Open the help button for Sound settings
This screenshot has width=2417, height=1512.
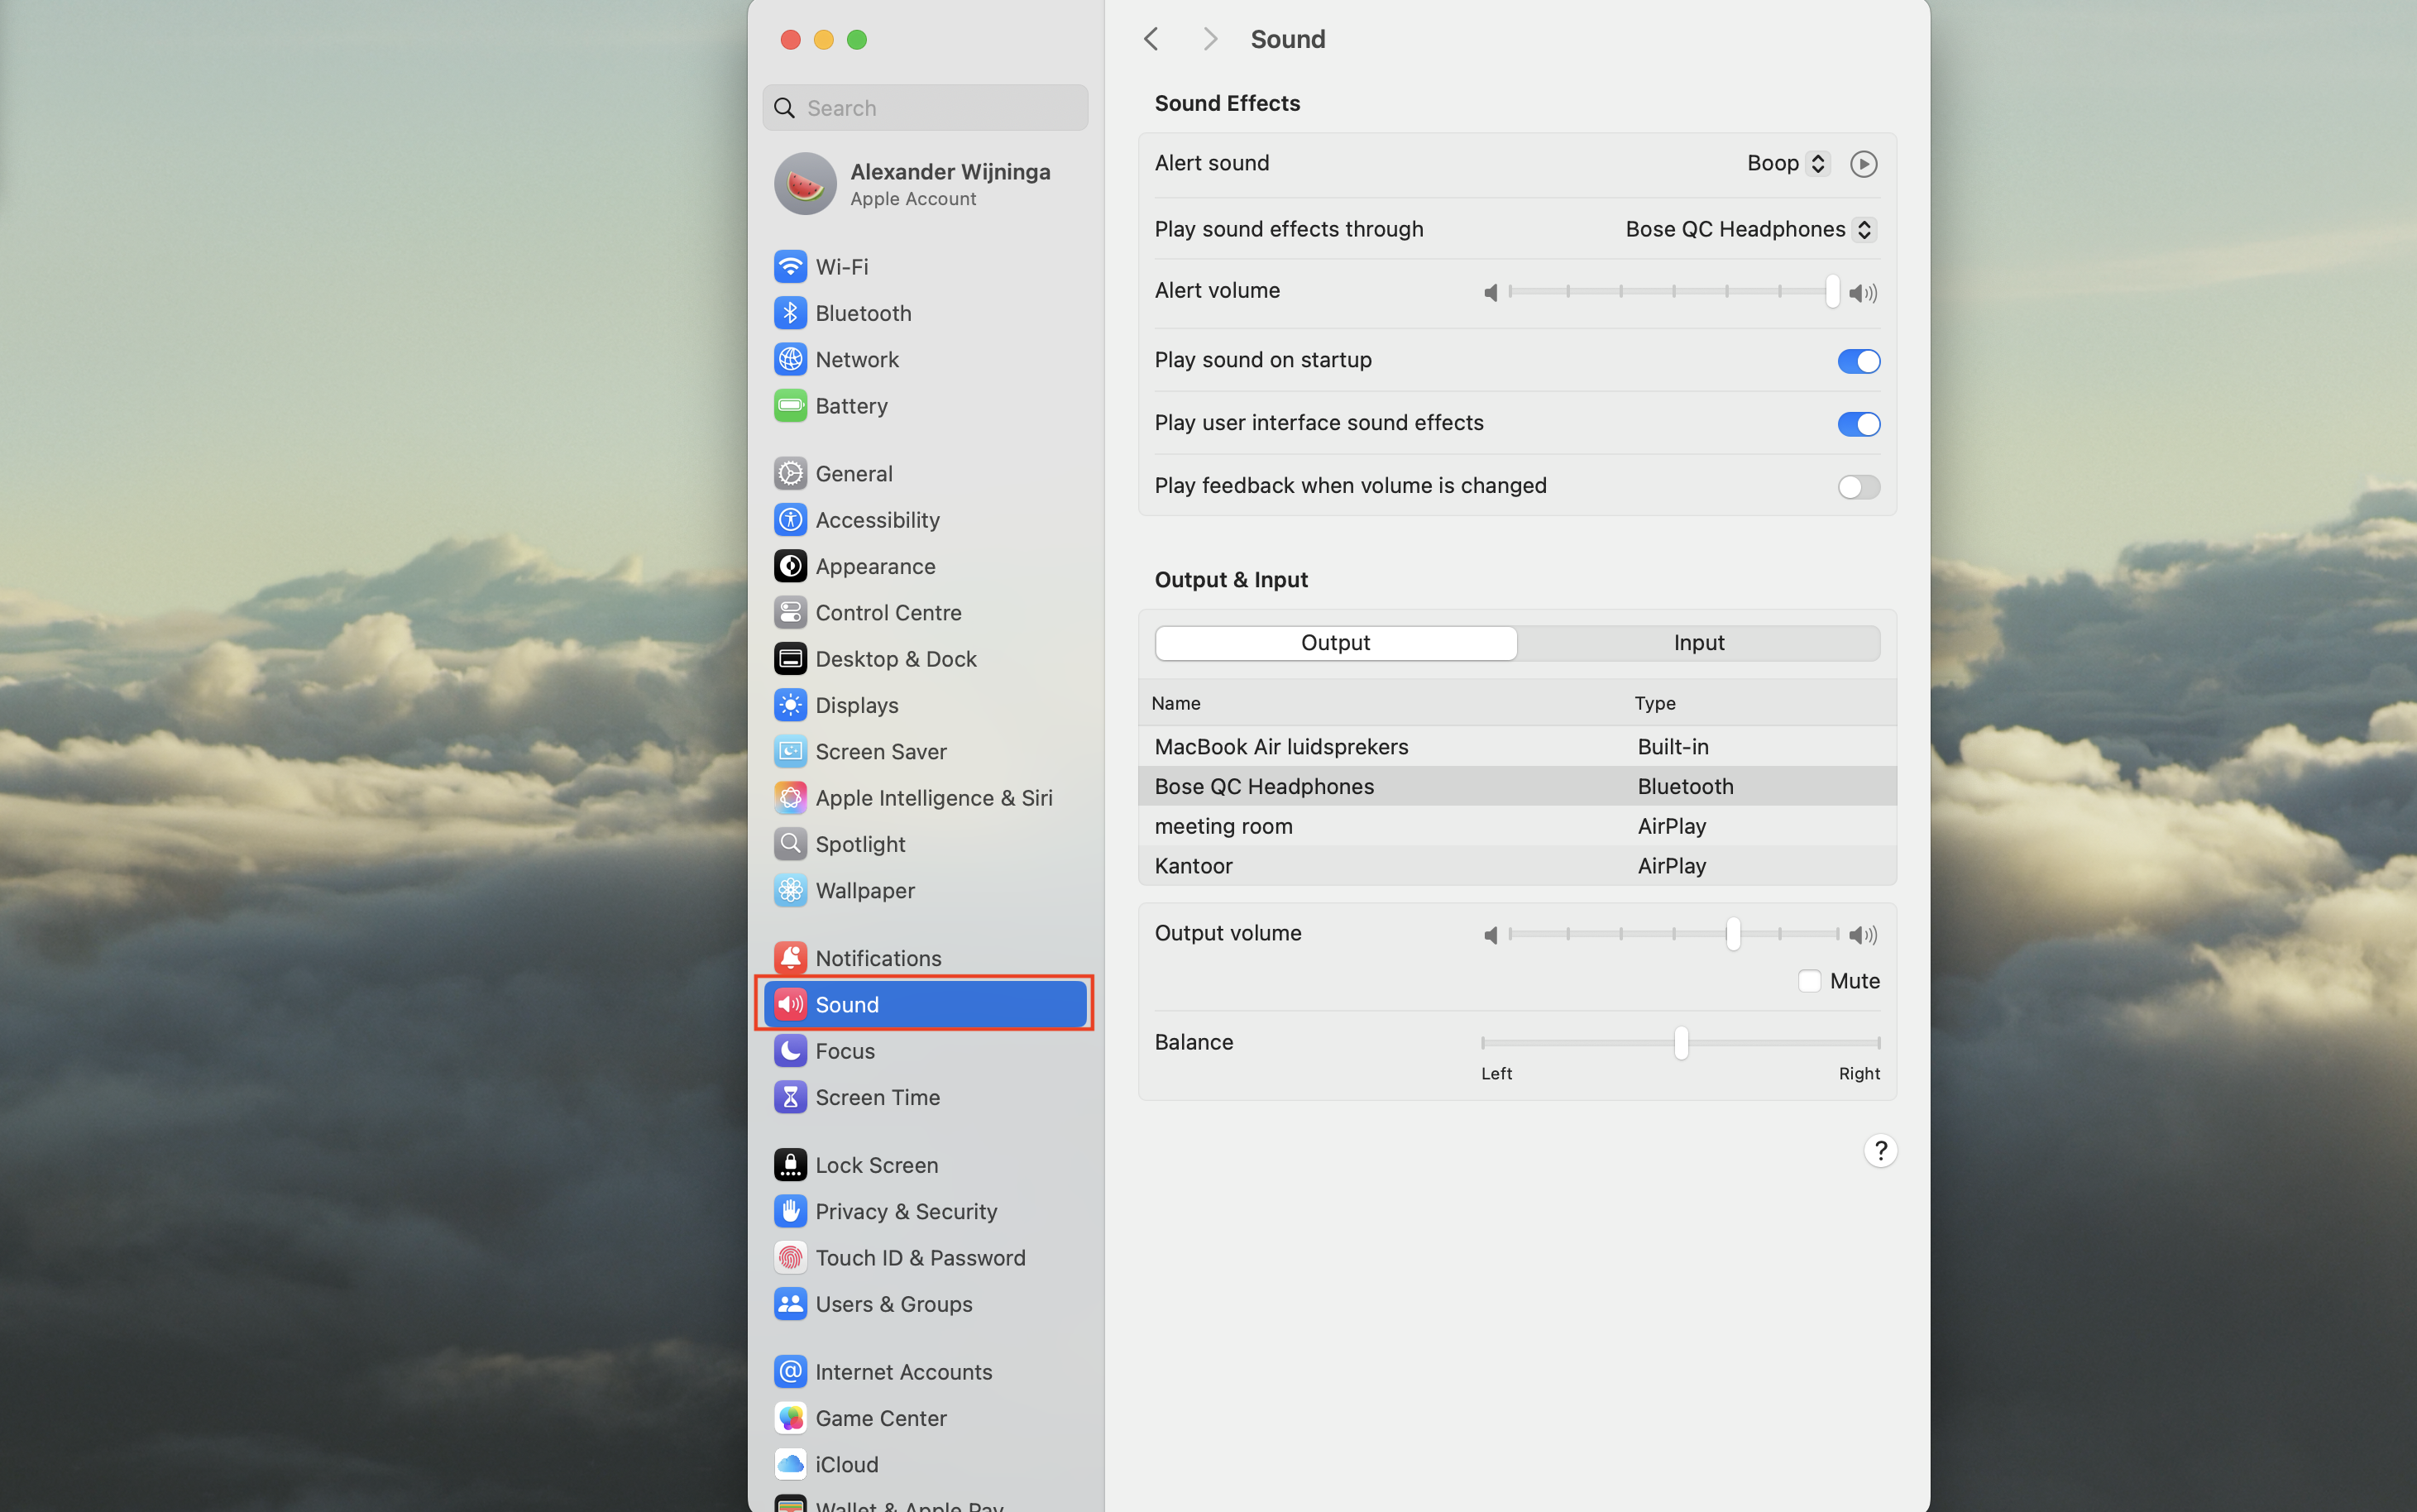[x=1879, y=1150]
